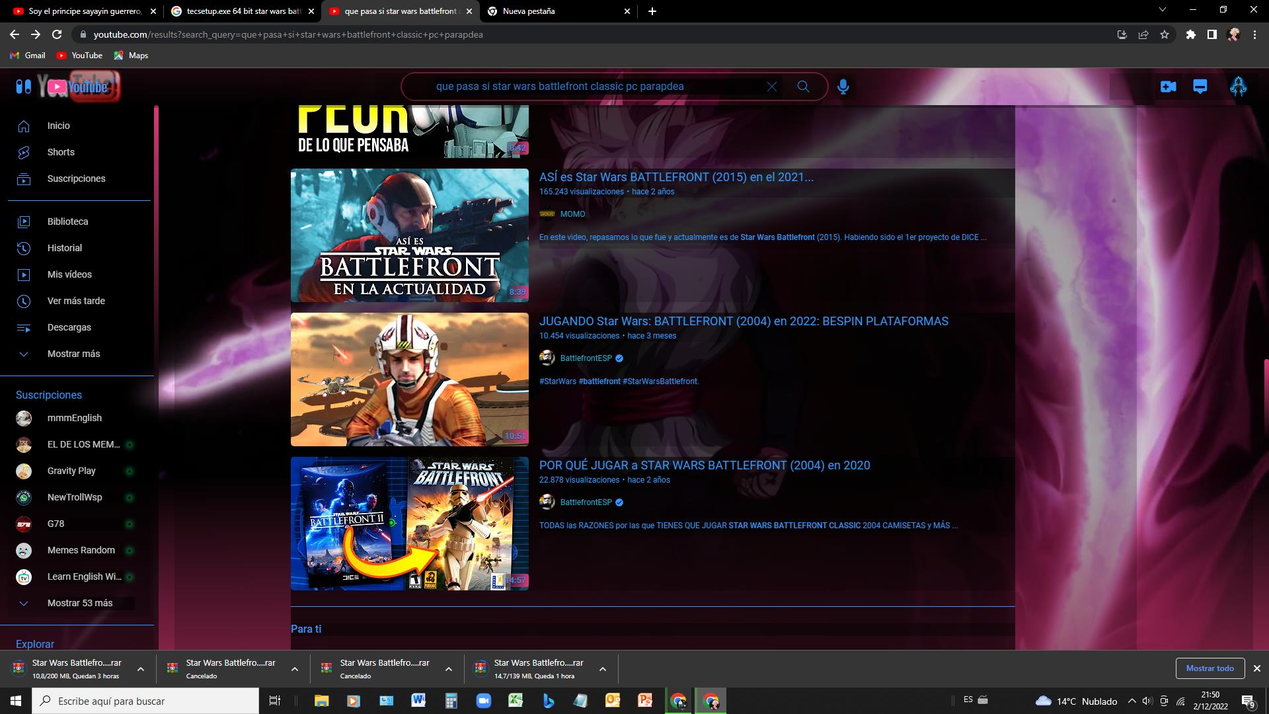
Task: Open YouTube notifications icon
Action: (x=1200, y=87)
